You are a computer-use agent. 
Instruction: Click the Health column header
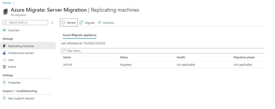181,57
